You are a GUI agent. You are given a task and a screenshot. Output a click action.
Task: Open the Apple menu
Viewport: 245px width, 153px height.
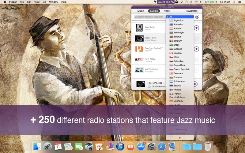point(5,2)
